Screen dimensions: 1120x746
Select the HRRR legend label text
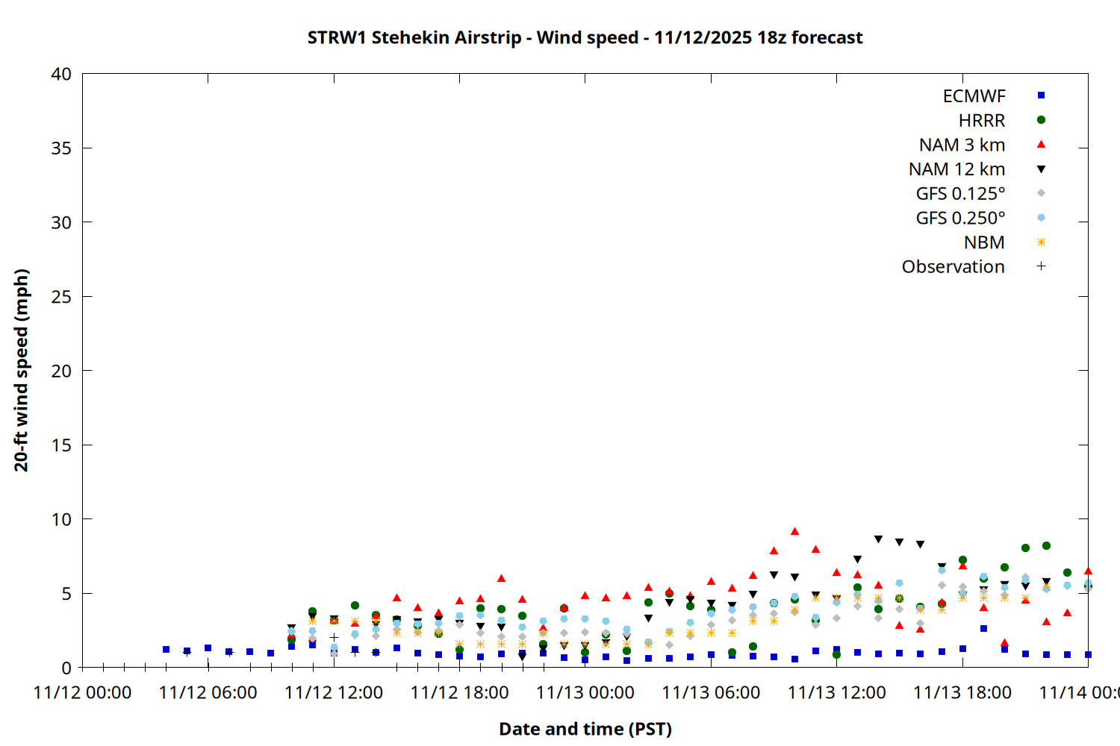coord(982,121)
